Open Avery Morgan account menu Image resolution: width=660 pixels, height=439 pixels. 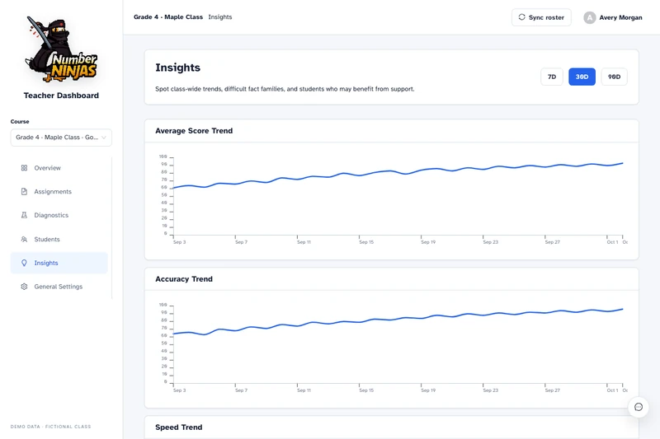[613, 17]
